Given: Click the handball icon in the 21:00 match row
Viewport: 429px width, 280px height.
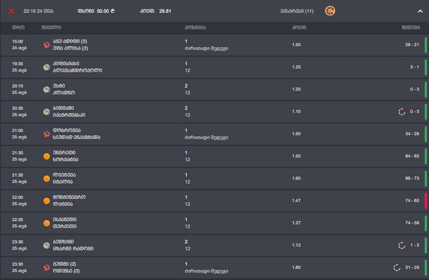Looking at the screenshot, I should (x=47, y=134).
